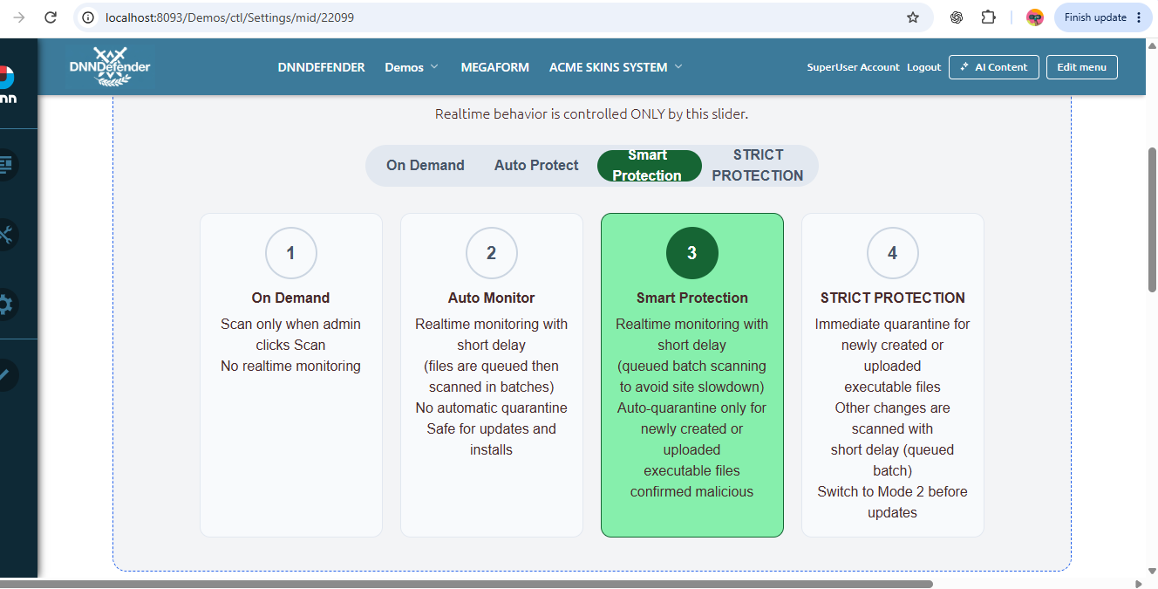Open the browser menu three dots
Screen dimensions: 1158x589
click(x=1138, y=17)
